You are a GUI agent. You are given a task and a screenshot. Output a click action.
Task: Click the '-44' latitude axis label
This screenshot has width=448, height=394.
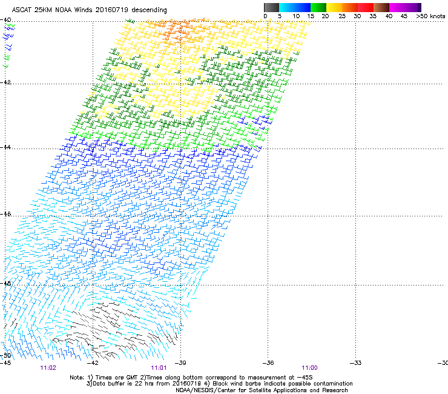(5, 147)
